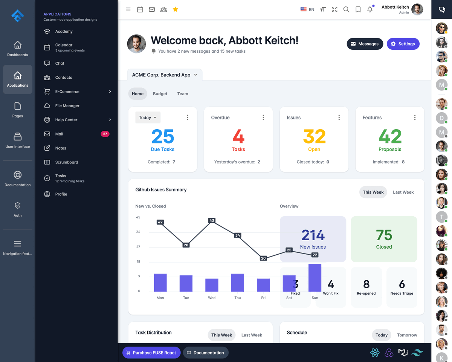
Task: Open Academy in applications menu
Action: (78, 31)
